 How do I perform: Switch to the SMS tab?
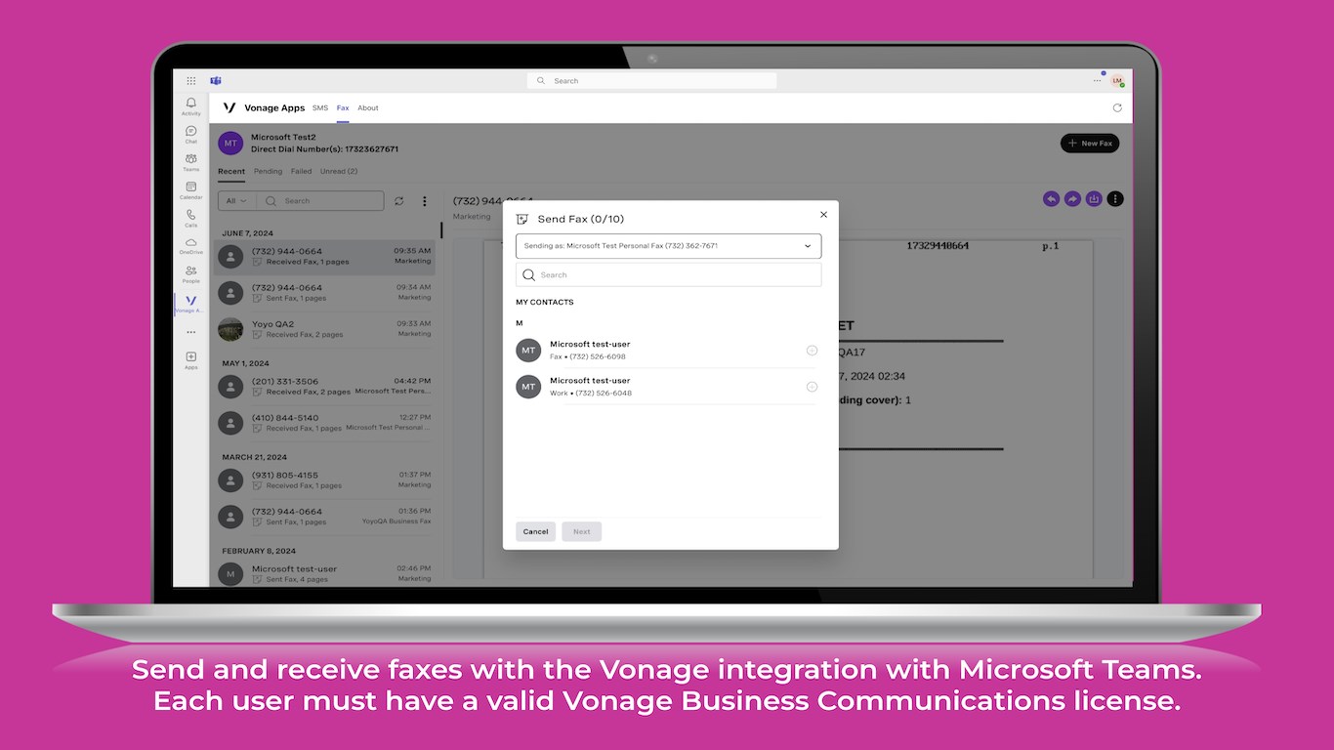tap(320, 108)
